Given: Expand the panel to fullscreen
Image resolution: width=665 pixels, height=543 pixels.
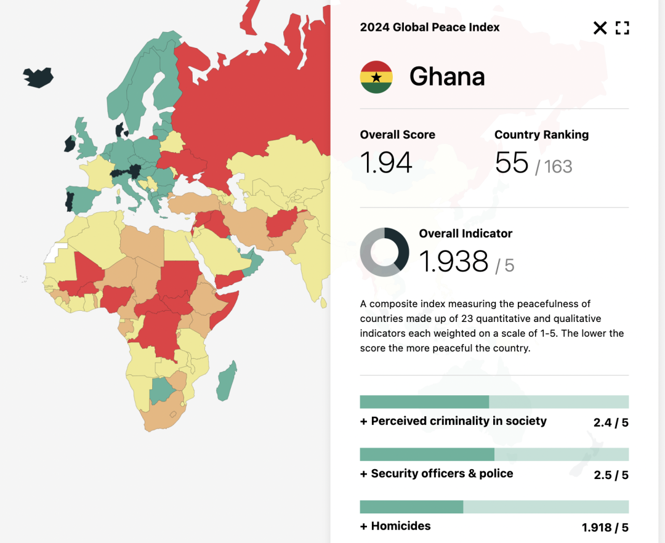Looking at the screenshot, I should [622, 28].
